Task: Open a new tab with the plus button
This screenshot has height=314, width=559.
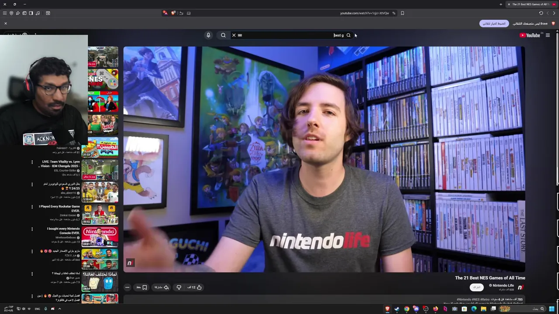Action: point(501,4)
